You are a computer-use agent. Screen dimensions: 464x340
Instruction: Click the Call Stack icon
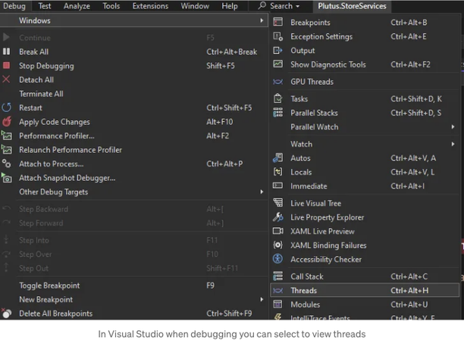[277, 276]
